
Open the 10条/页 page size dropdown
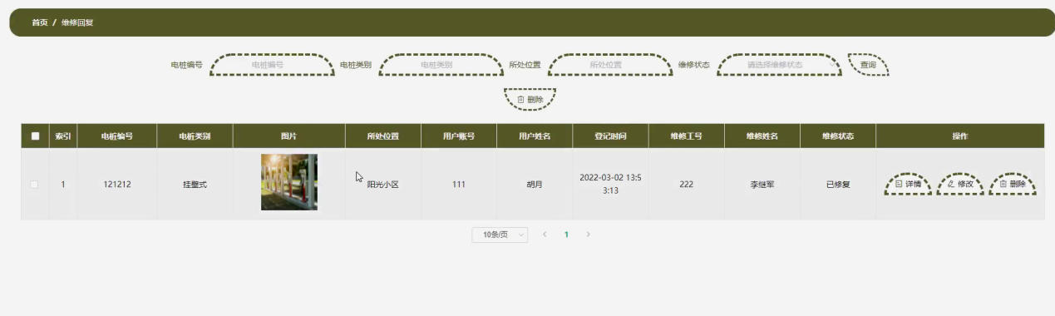click(x=500, y=235)
